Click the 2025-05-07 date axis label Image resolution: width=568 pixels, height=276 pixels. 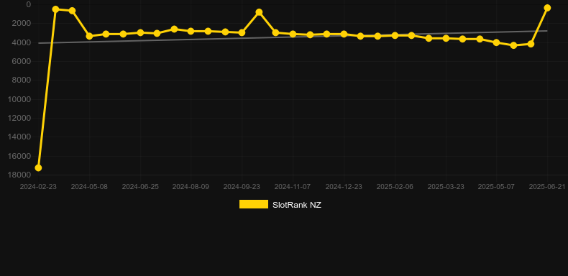(x=496, y=187)
